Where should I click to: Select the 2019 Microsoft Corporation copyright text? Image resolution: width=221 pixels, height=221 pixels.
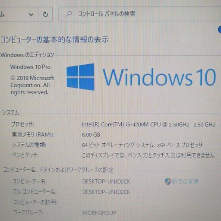(32, 85)
